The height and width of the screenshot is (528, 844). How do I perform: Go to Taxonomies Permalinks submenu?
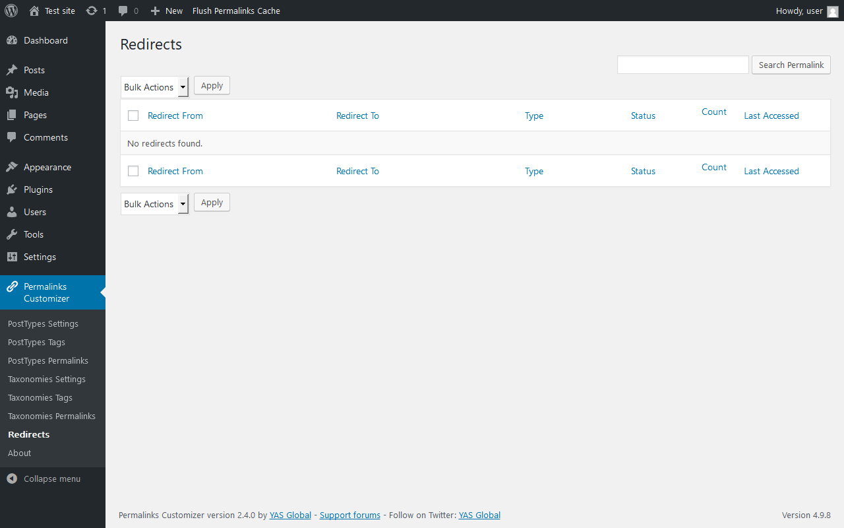pyautogui.click(x=51, y=416)
